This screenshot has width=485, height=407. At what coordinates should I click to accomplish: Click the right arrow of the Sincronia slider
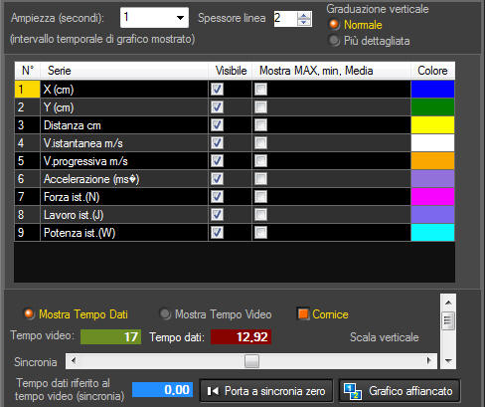429,361
